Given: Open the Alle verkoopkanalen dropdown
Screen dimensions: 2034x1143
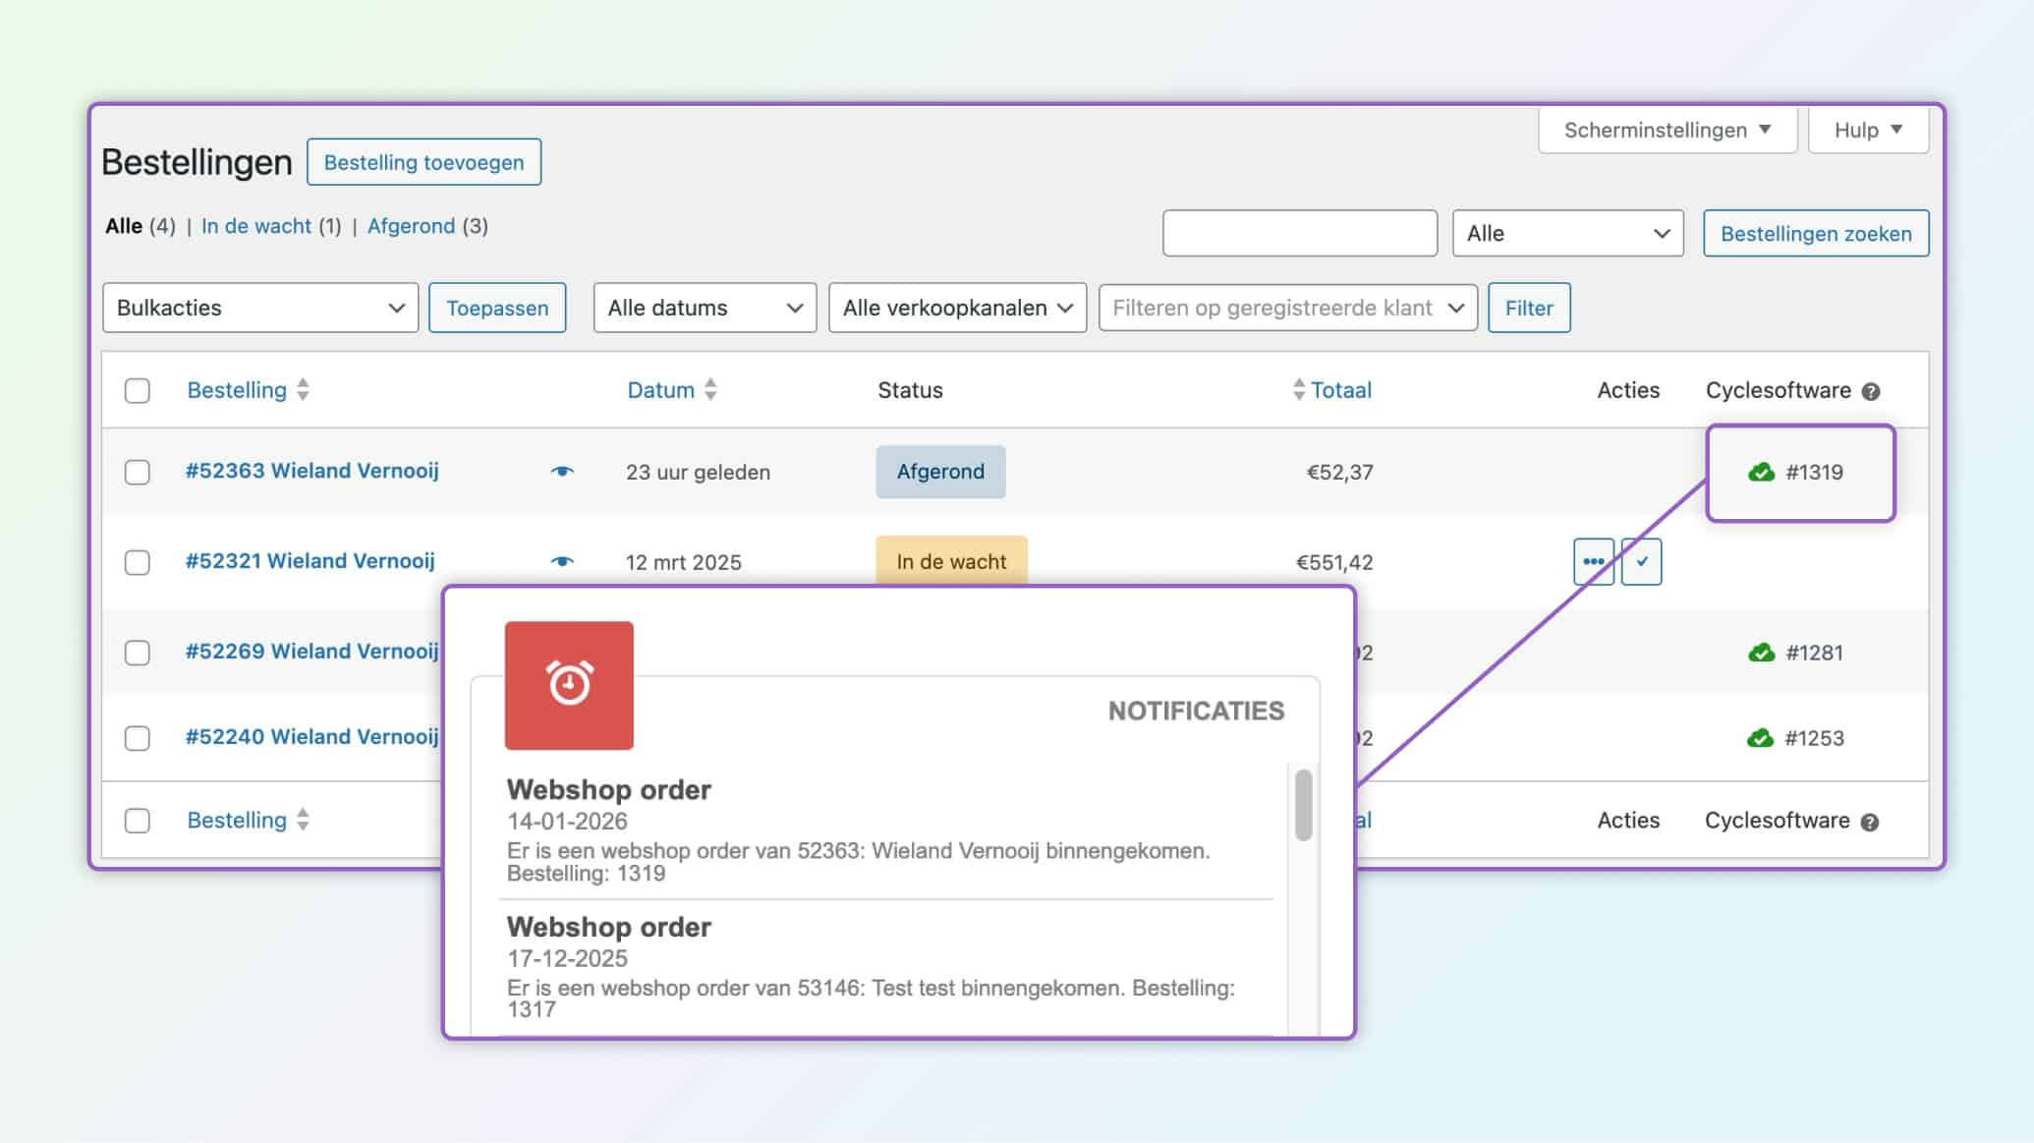Looking at the screenshot, I should [957, 308].
